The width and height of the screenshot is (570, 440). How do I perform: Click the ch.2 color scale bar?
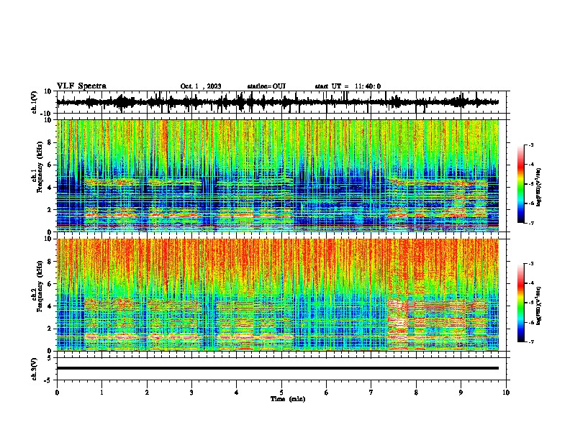click(521, 303)
